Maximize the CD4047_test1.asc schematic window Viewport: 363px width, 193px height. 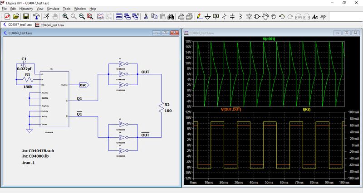point(166,33)
